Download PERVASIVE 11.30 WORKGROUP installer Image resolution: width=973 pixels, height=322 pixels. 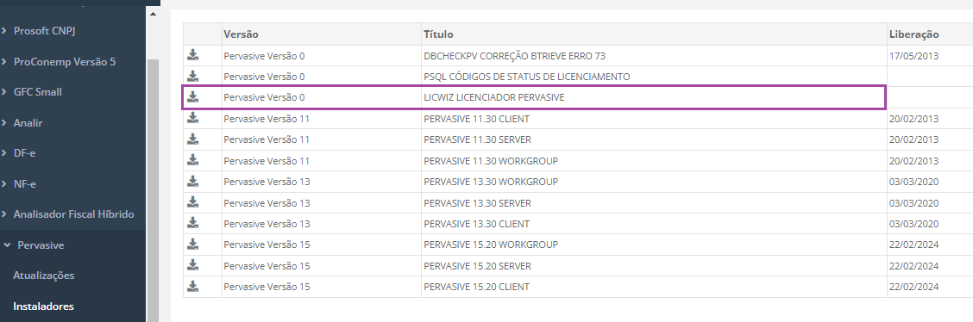pos(193,160)
